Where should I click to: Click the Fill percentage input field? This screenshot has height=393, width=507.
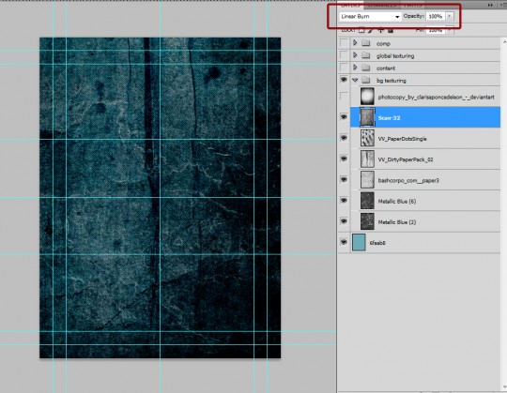click(x=436, y=31)
